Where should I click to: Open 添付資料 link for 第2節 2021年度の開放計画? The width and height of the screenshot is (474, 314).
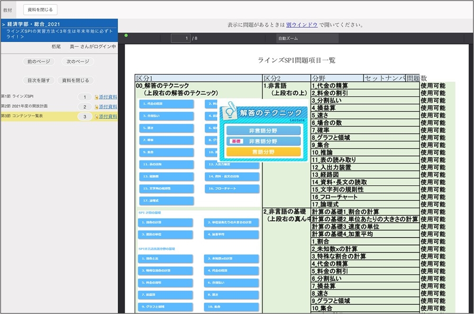tap(108, 107)
